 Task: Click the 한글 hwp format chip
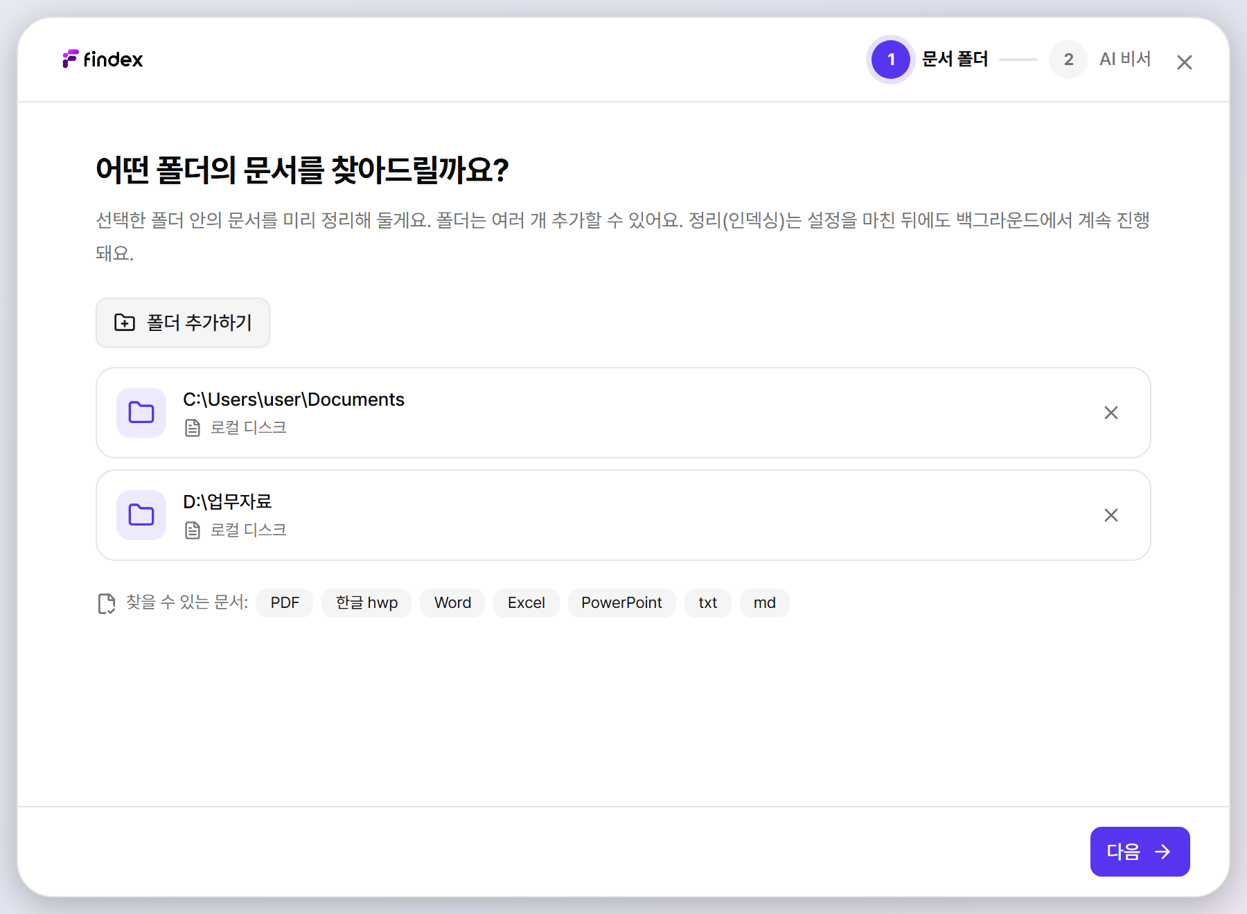366,603
